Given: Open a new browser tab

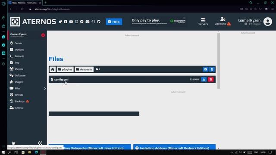Looking at the screenshot, I should point(45,3).
